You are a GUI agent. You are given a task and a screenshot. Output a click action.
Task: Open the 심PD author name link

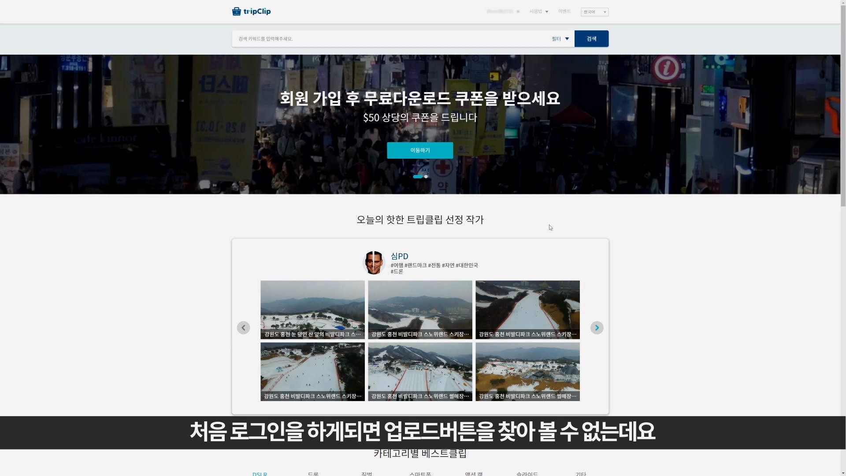coord(399,256)
